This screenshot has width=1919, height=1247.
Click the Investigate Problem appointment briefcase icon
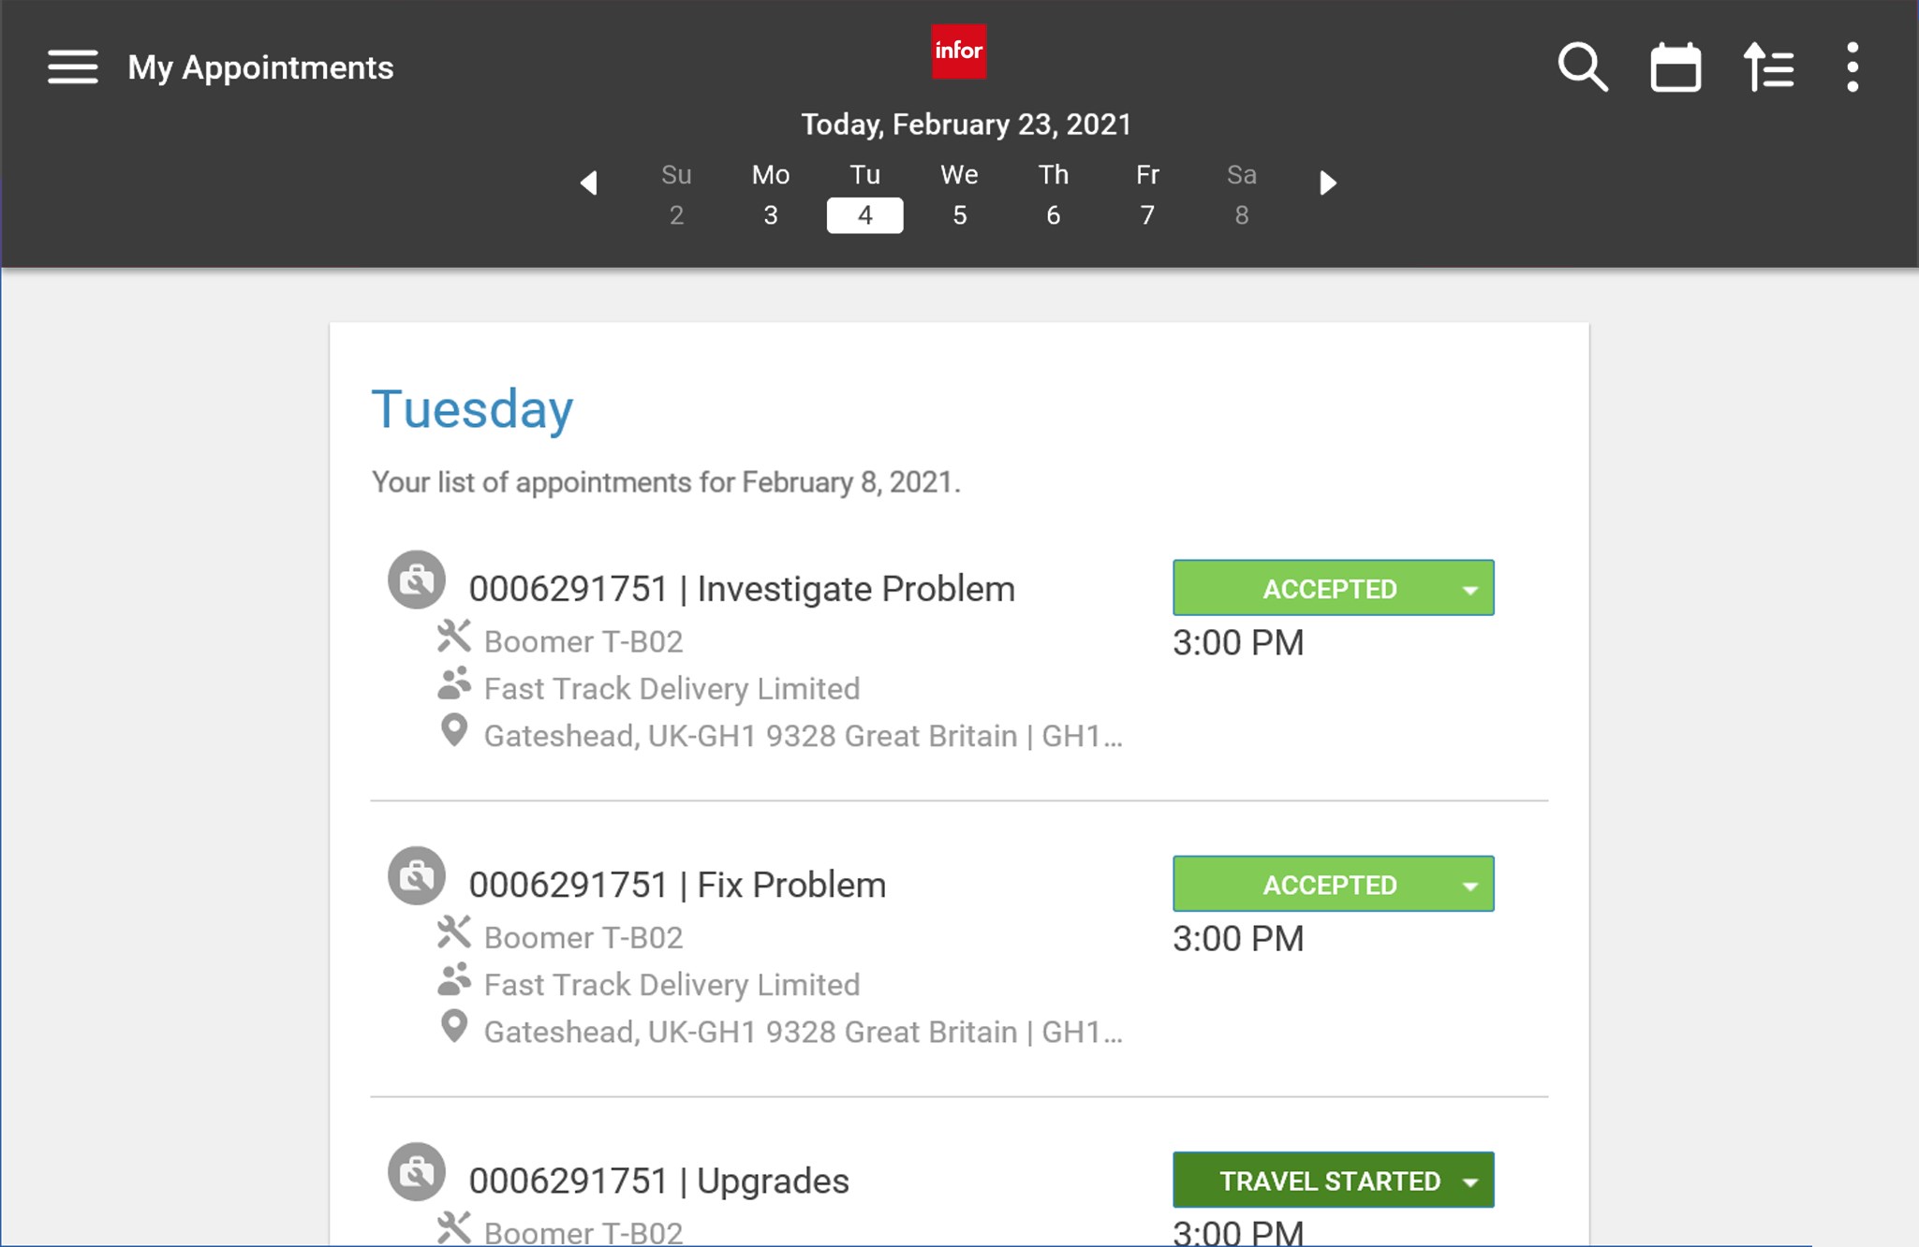(417, 580)
